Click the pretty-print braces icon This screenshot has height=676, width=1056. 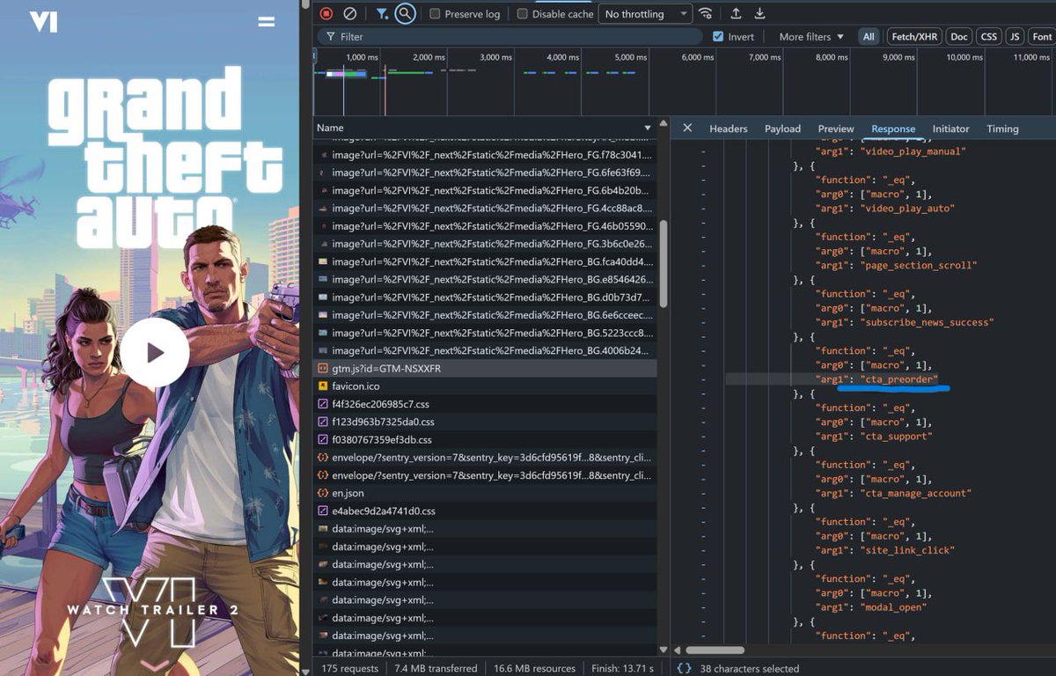pos(684,668)
